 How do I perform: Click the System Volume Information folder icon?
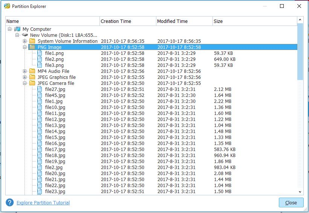pyautogui.click(x=32, y=41)
